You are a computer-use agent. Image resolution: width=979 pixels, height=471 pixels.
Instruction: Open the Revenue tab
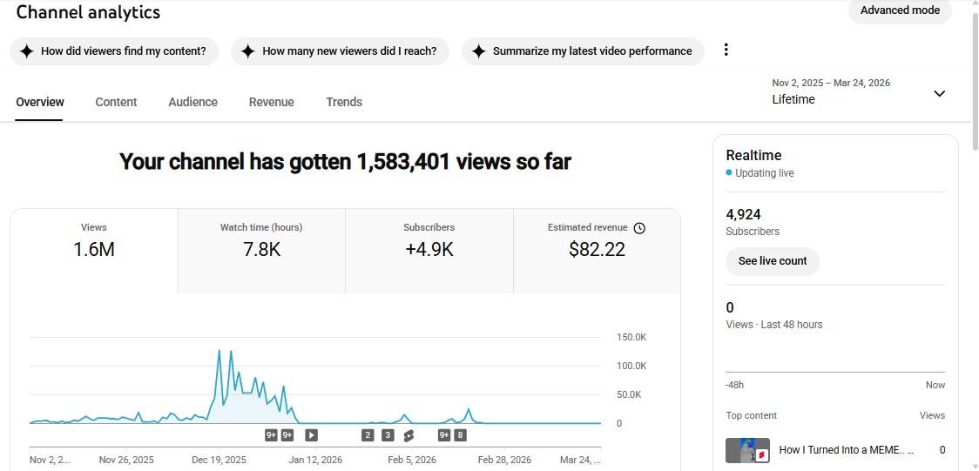(271, 102)
